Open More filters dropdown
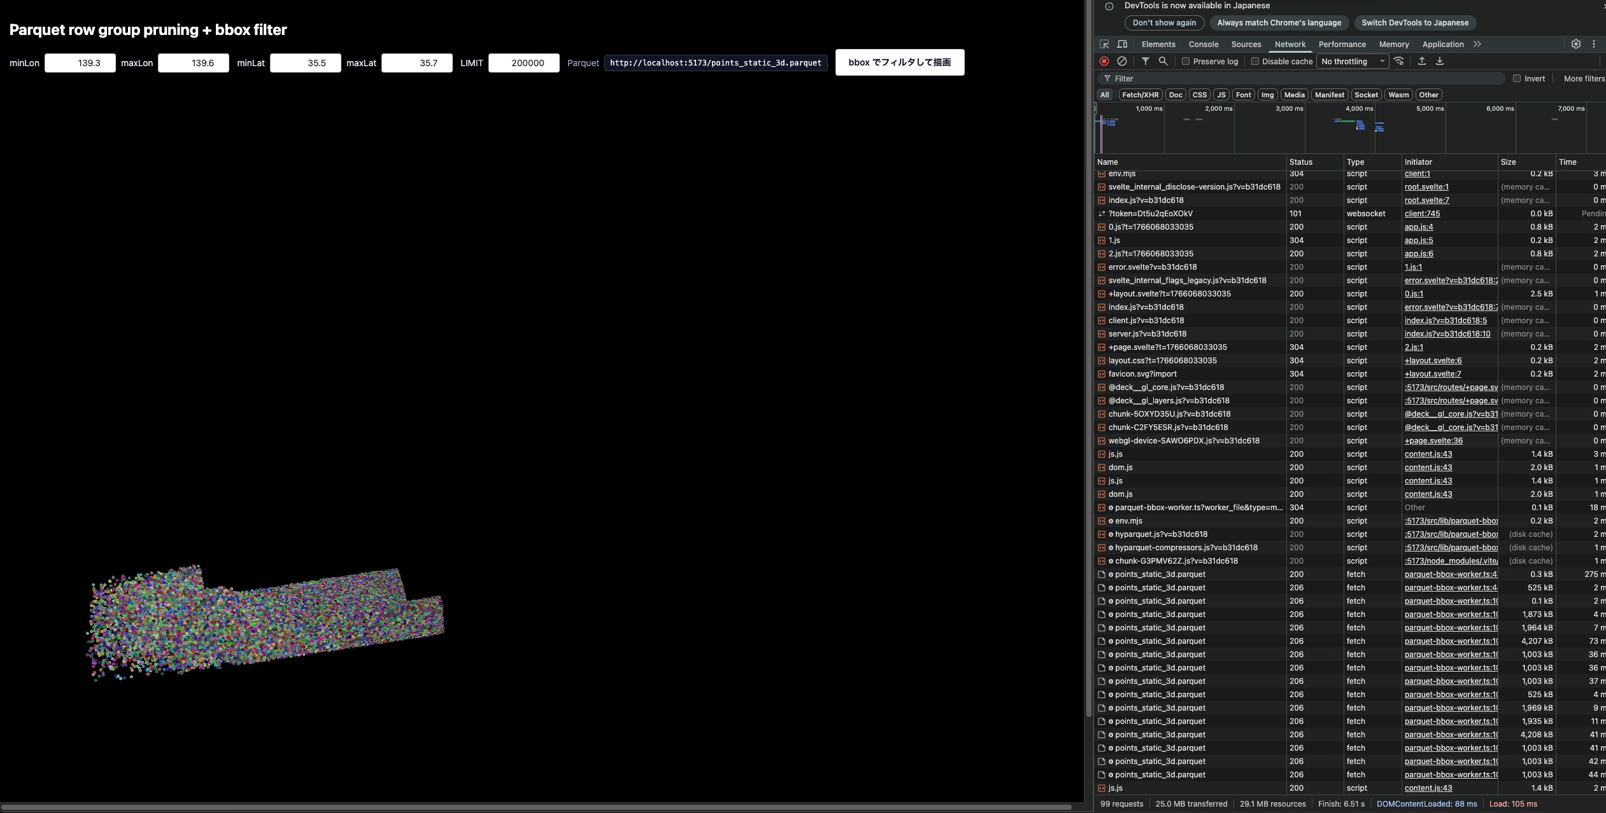1606x813 pixels. pyautogui.click(x=1584, y=79)
